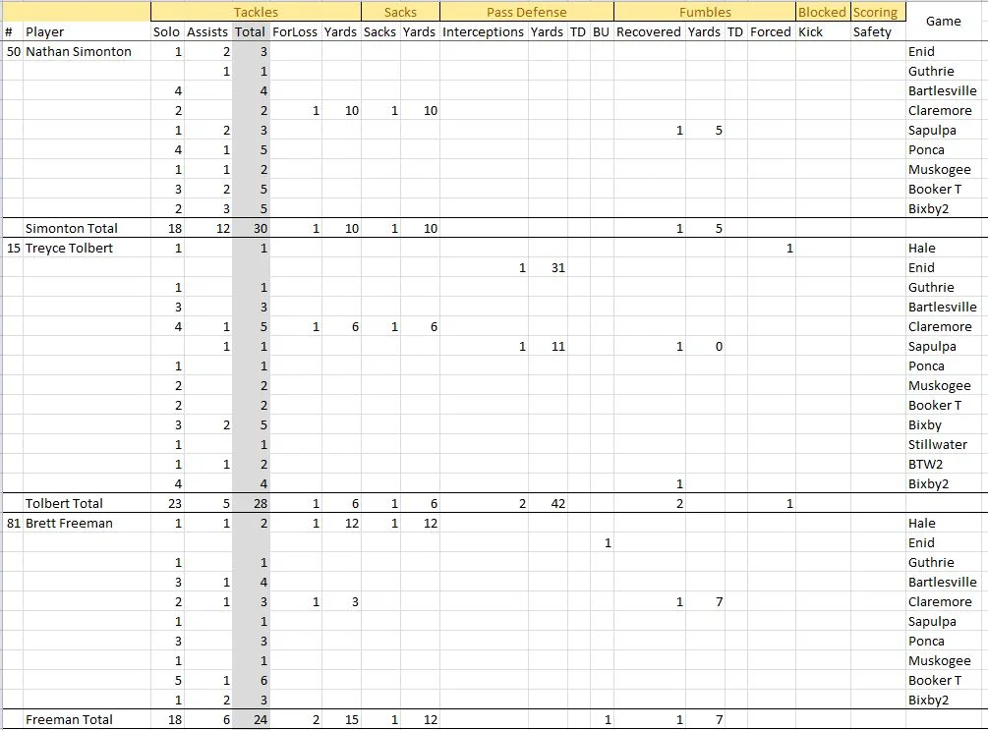Select Freeman's fumble yards value 7 in Claremore row
988x730 pixels.
(705, 602)
